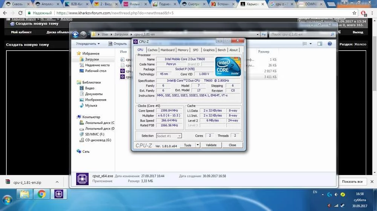377x211 pixels.
Task: Switch to the Mainboard tab
Action: pyautogui.click(x=167, y=50)
